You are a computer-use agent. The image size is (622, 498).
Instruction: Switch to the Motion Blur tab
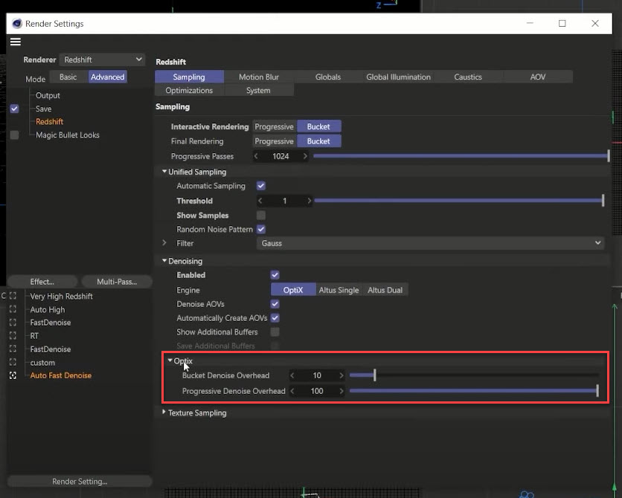point(259,77)
